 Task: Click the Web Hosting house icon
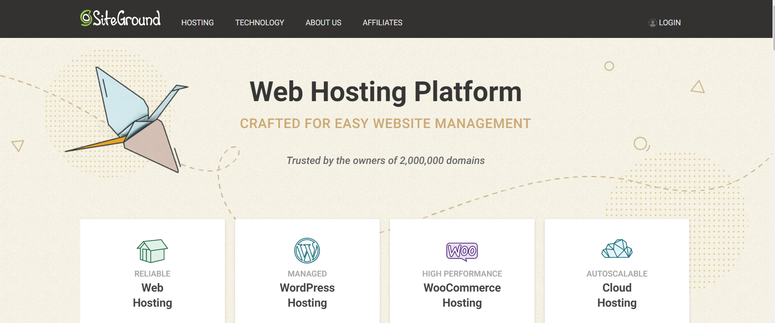click(x=152, y=251)
